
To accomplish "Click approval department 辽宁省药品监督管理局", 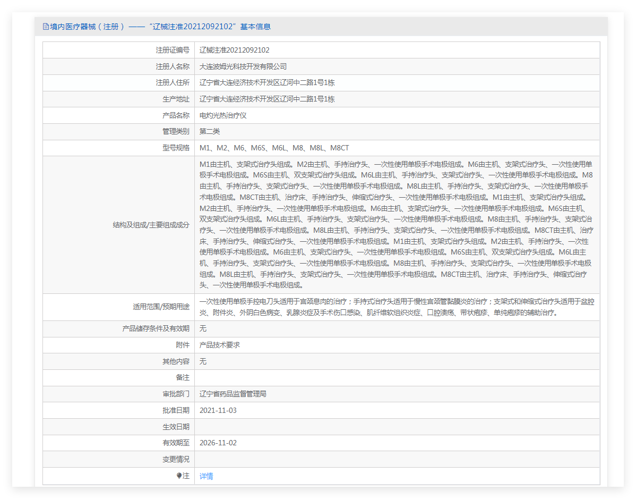I will click(x=233, y=394).
